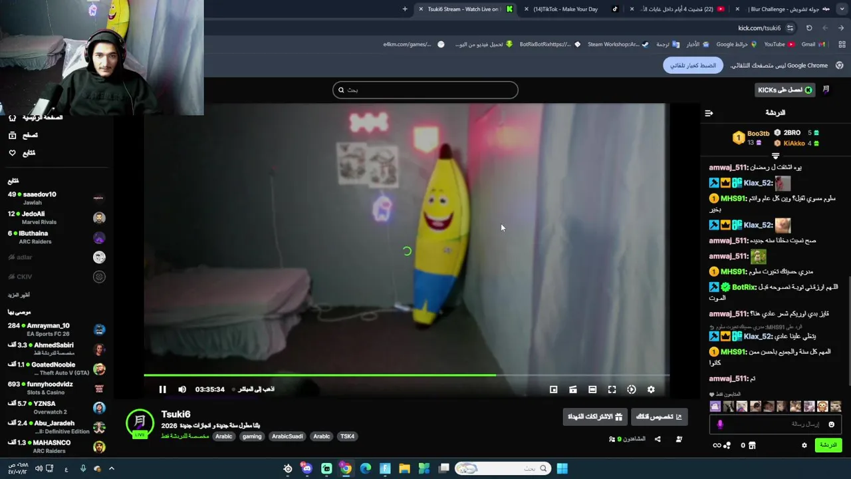Click the taskbar search box
Screen dimensions: 851x479
pos(503,468)
